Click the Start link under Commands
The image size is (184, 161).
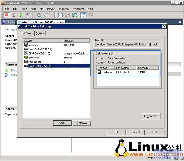[x=14, y=70]
